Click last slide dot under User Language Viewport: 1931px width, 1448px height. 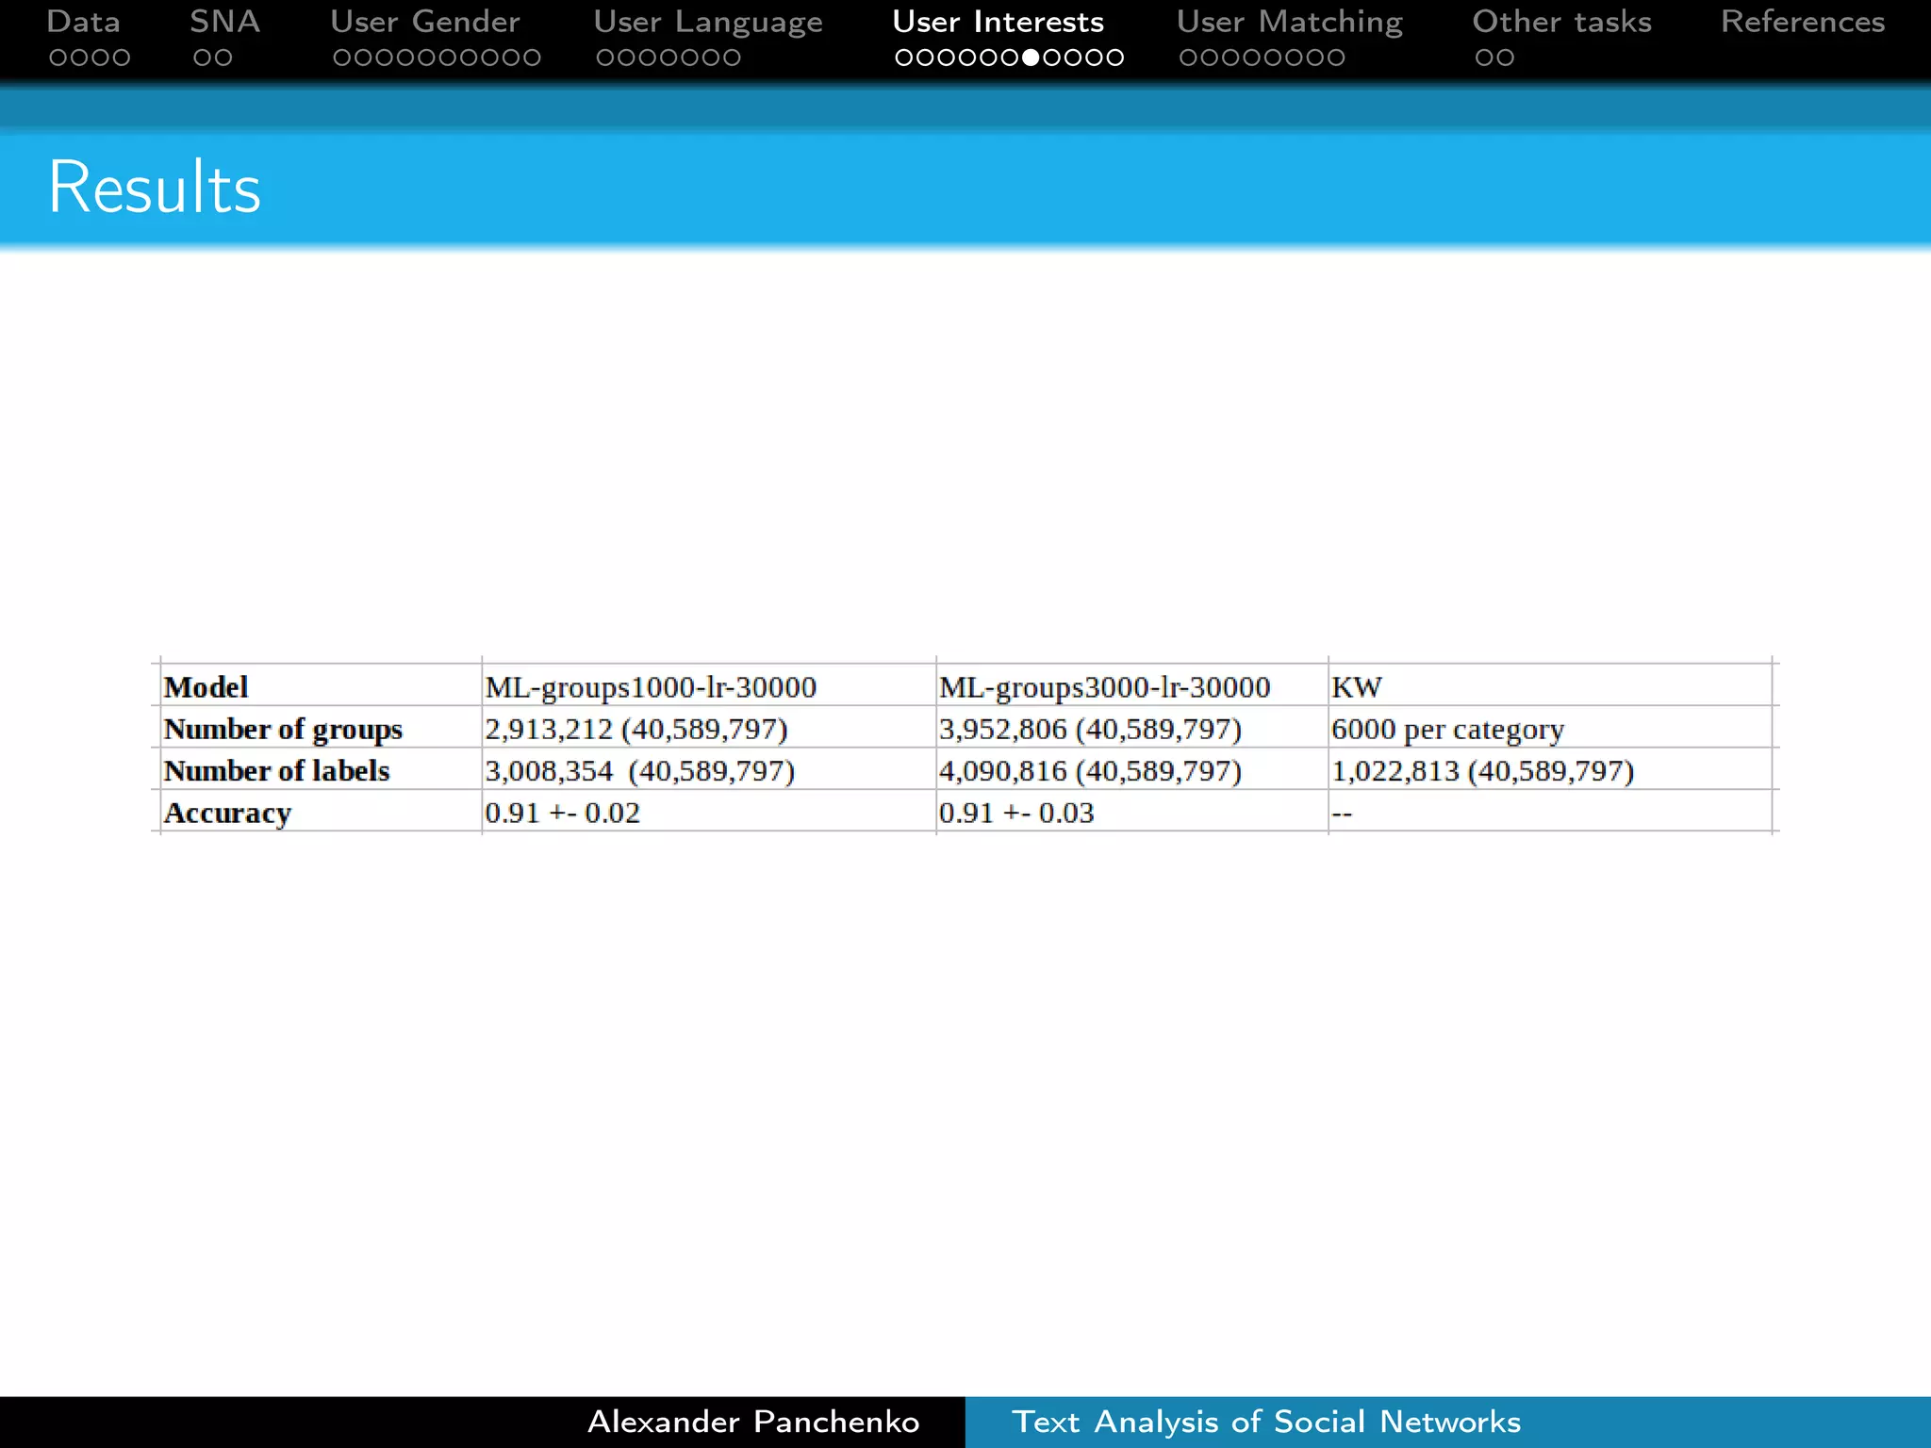(x=732, y=58)
